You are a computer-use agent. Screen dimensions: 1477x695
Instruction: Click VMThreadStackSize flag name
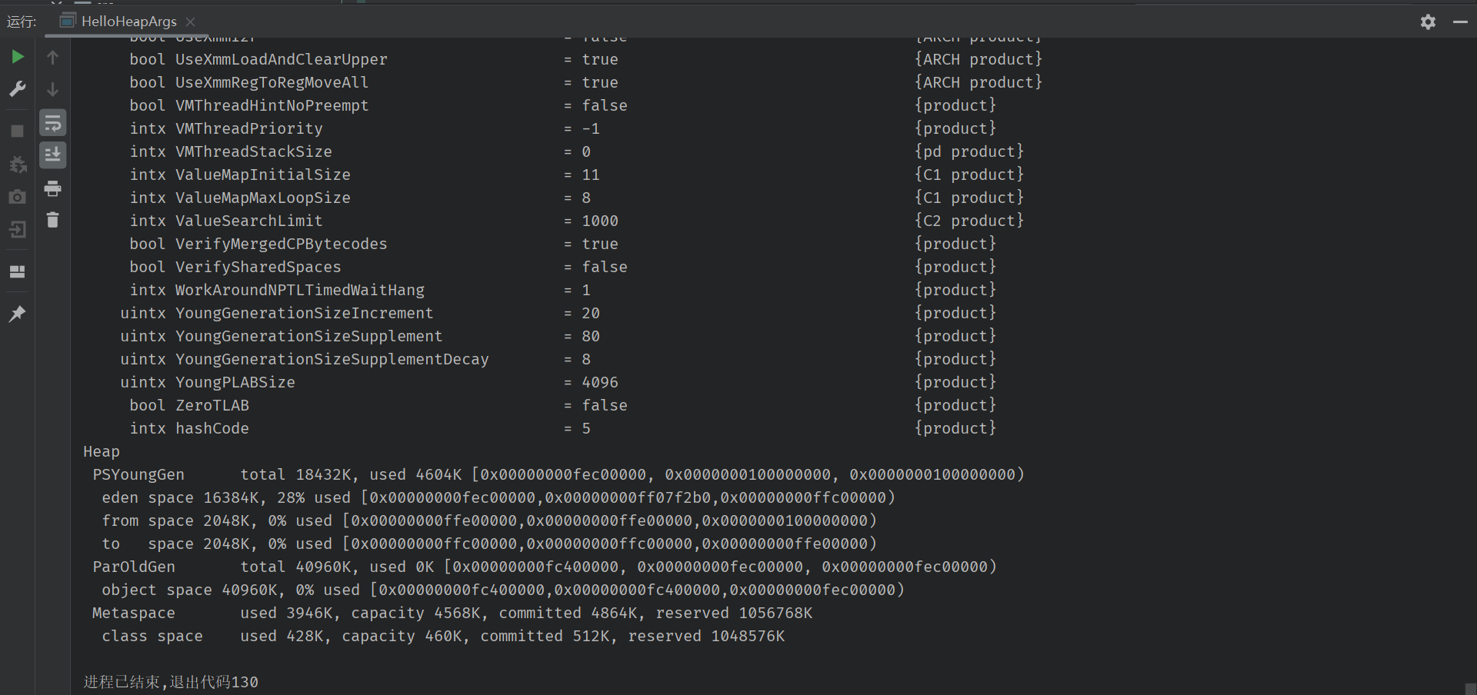coord(254,151)
